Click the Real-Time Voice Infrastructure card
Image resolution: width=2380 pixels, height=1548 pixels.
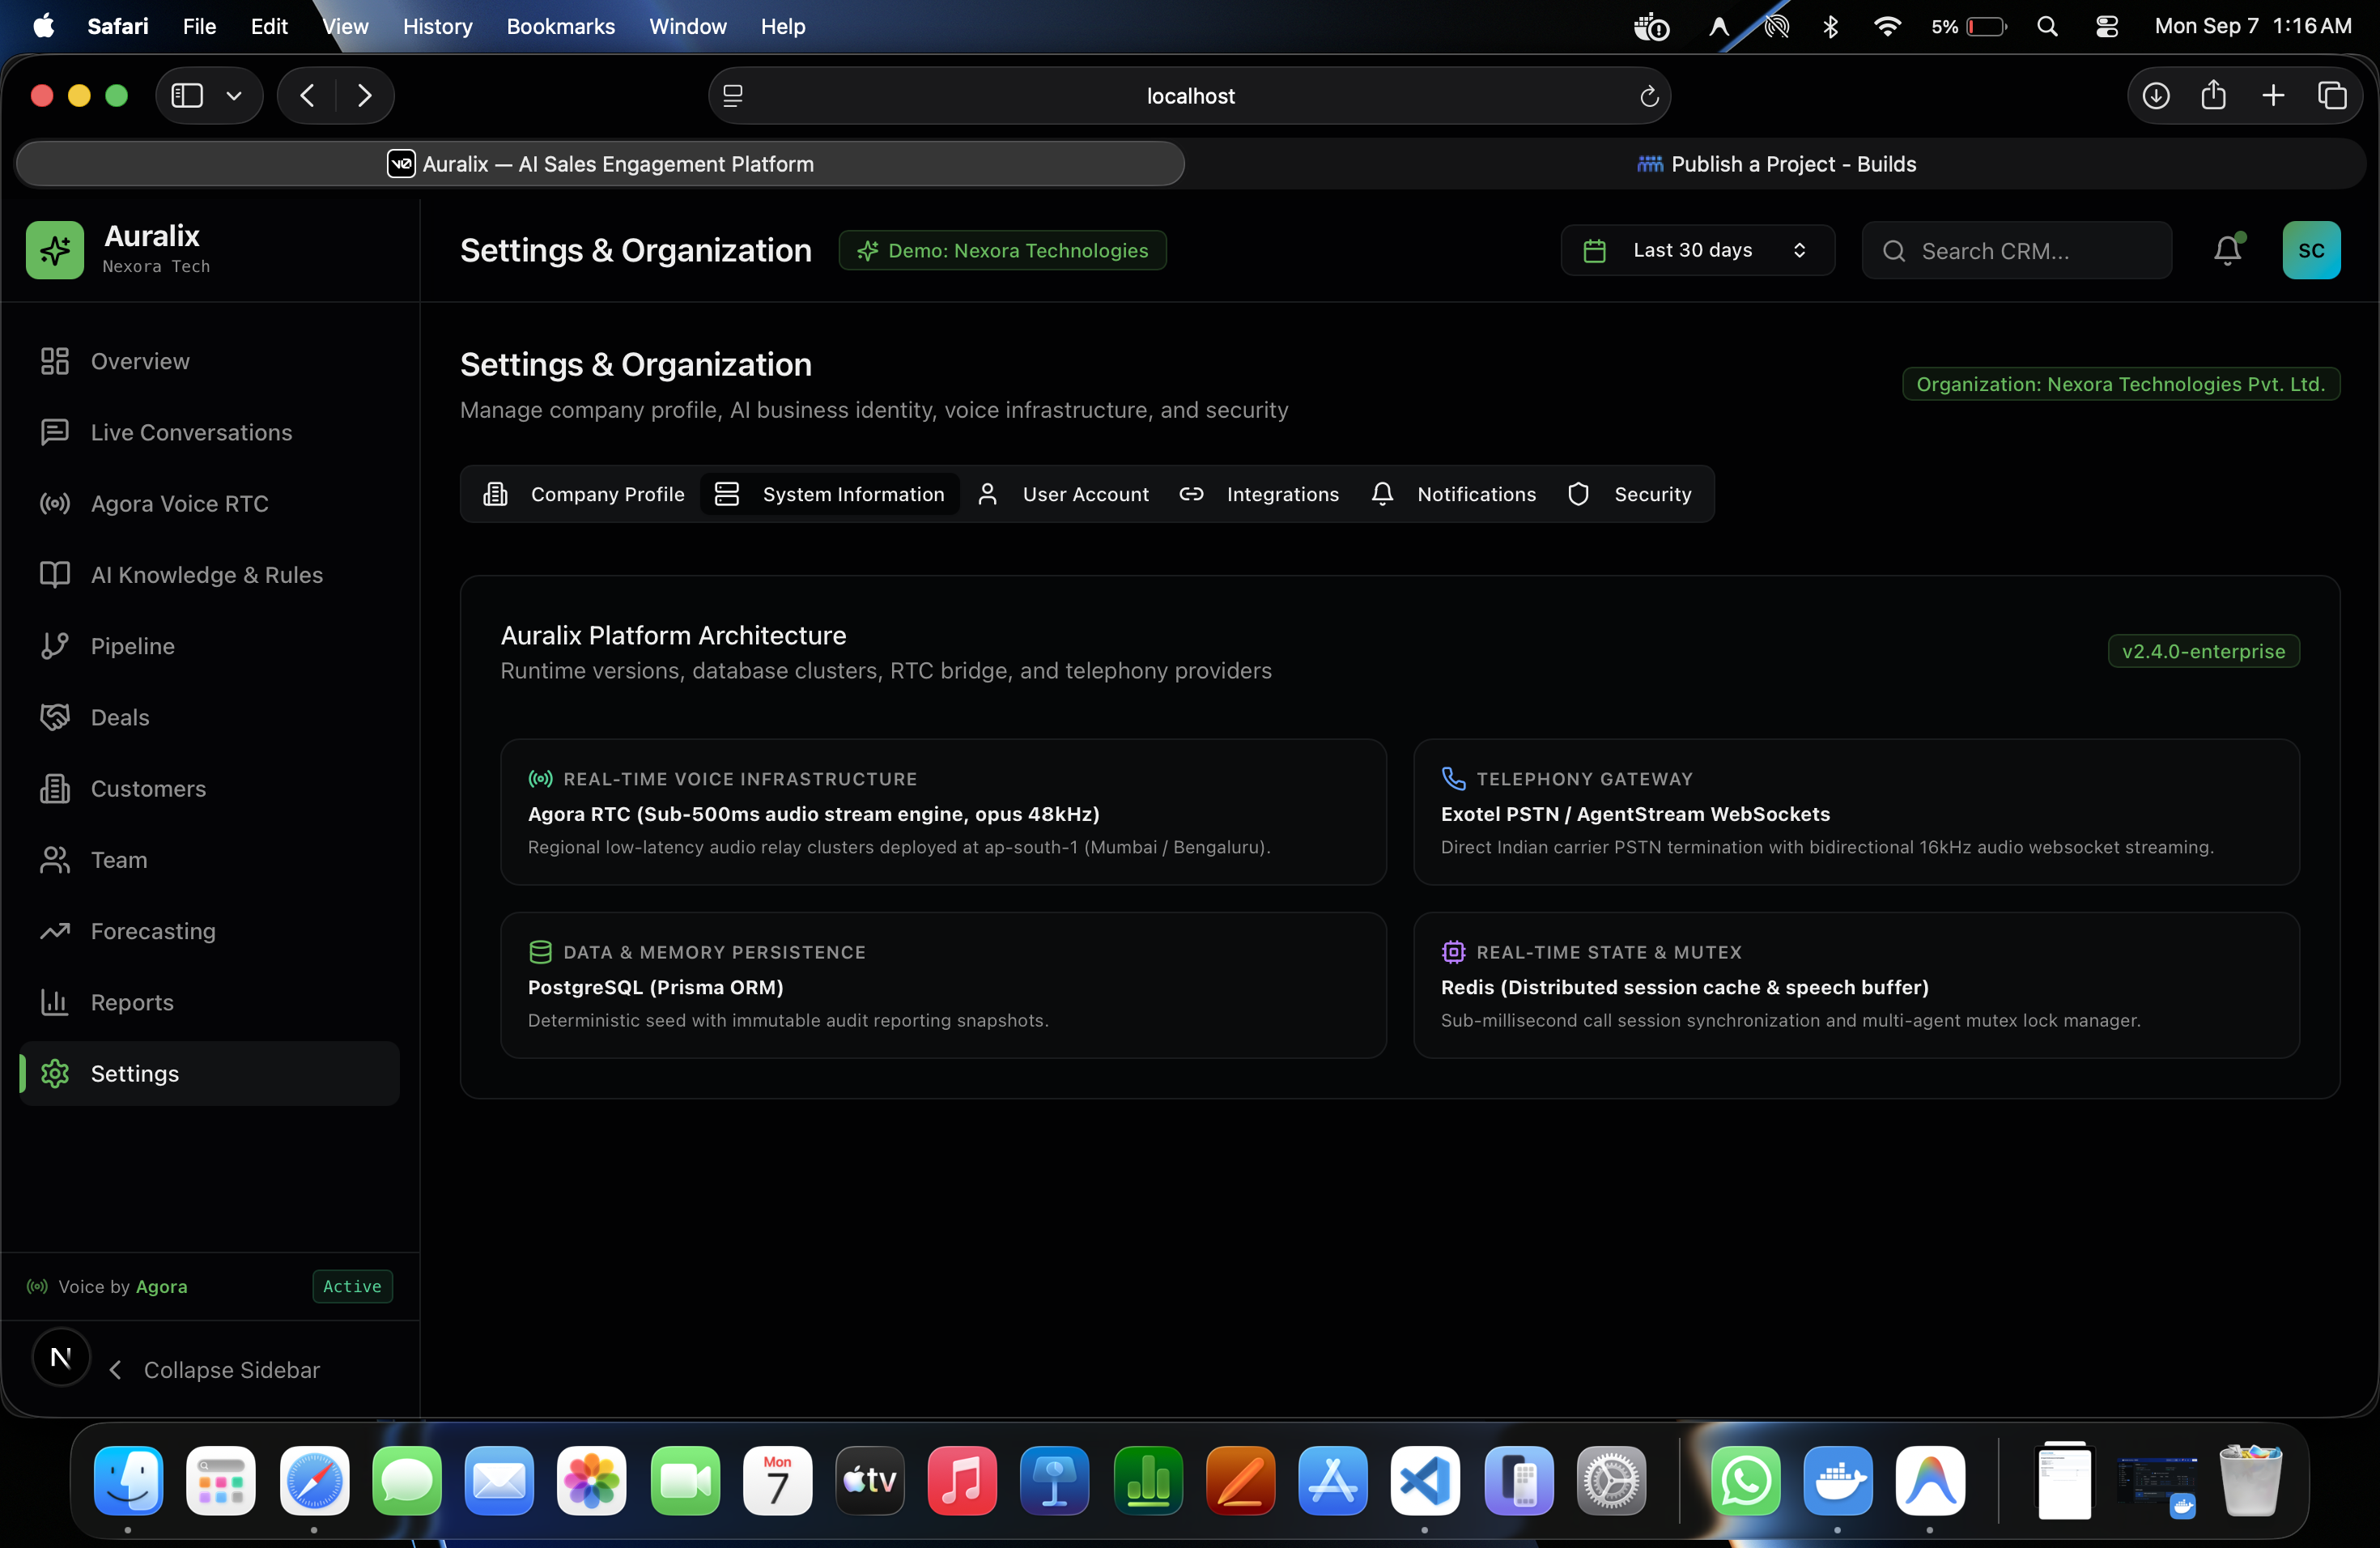(943, 812)
